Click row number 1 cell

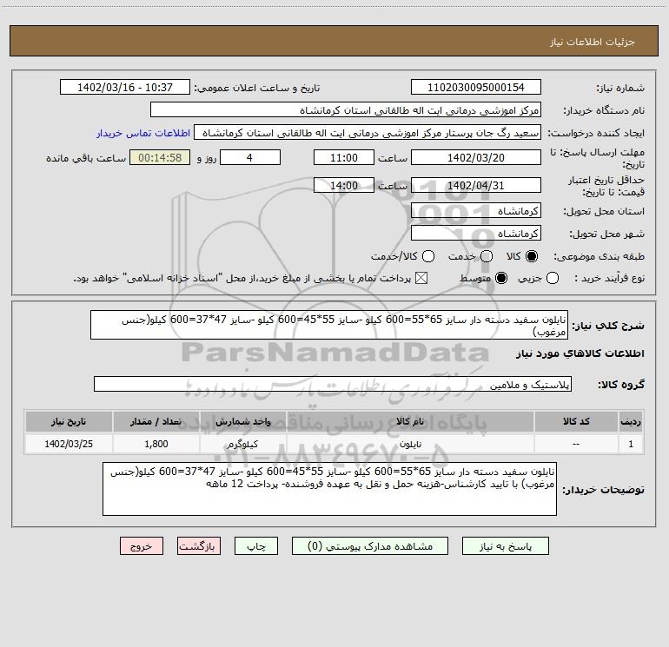tap(631, 444)
